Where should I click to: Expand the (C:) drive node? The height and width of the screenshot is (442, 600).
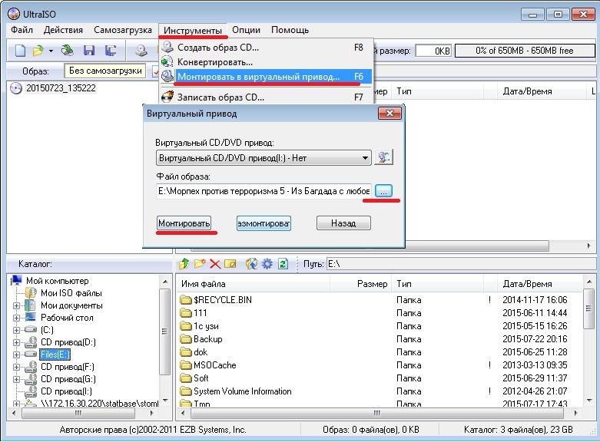point(16,330)
